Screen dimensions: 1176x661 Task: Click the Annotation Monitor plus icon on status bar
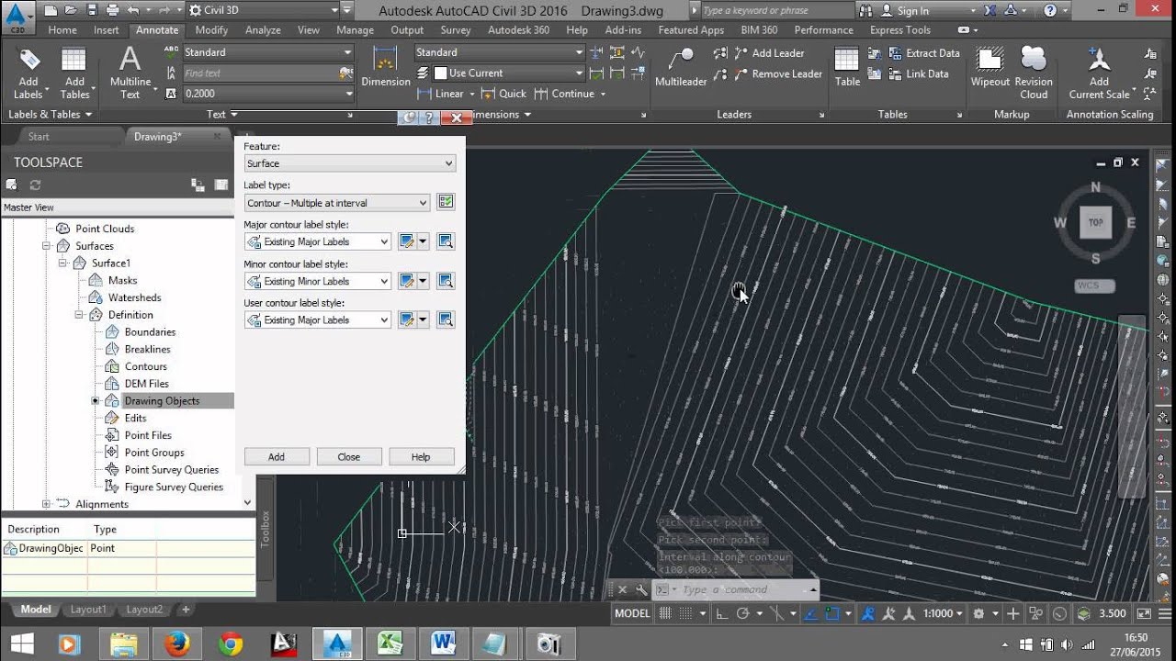pyautogui.click(x=1013, y=613)
